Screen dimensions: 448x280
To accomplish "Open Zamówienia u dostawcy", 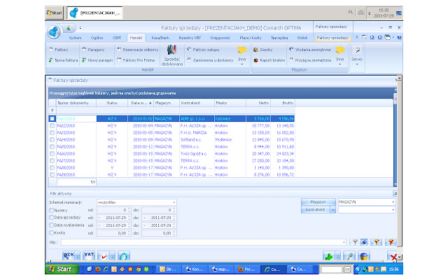I will click(x=210, y=60).
